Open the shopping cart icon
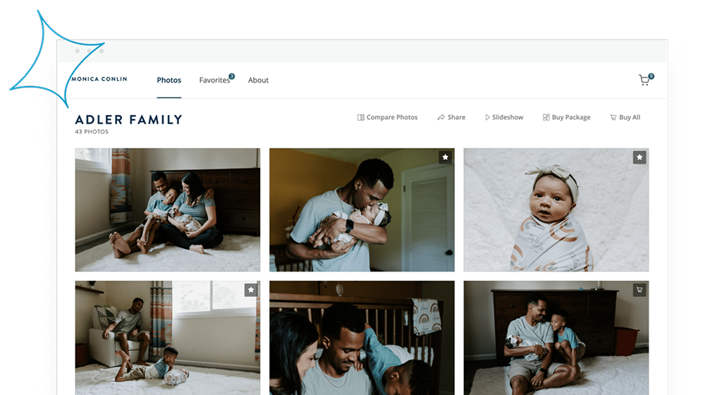This screenshot has height=395, width=705. pos(644,80)
